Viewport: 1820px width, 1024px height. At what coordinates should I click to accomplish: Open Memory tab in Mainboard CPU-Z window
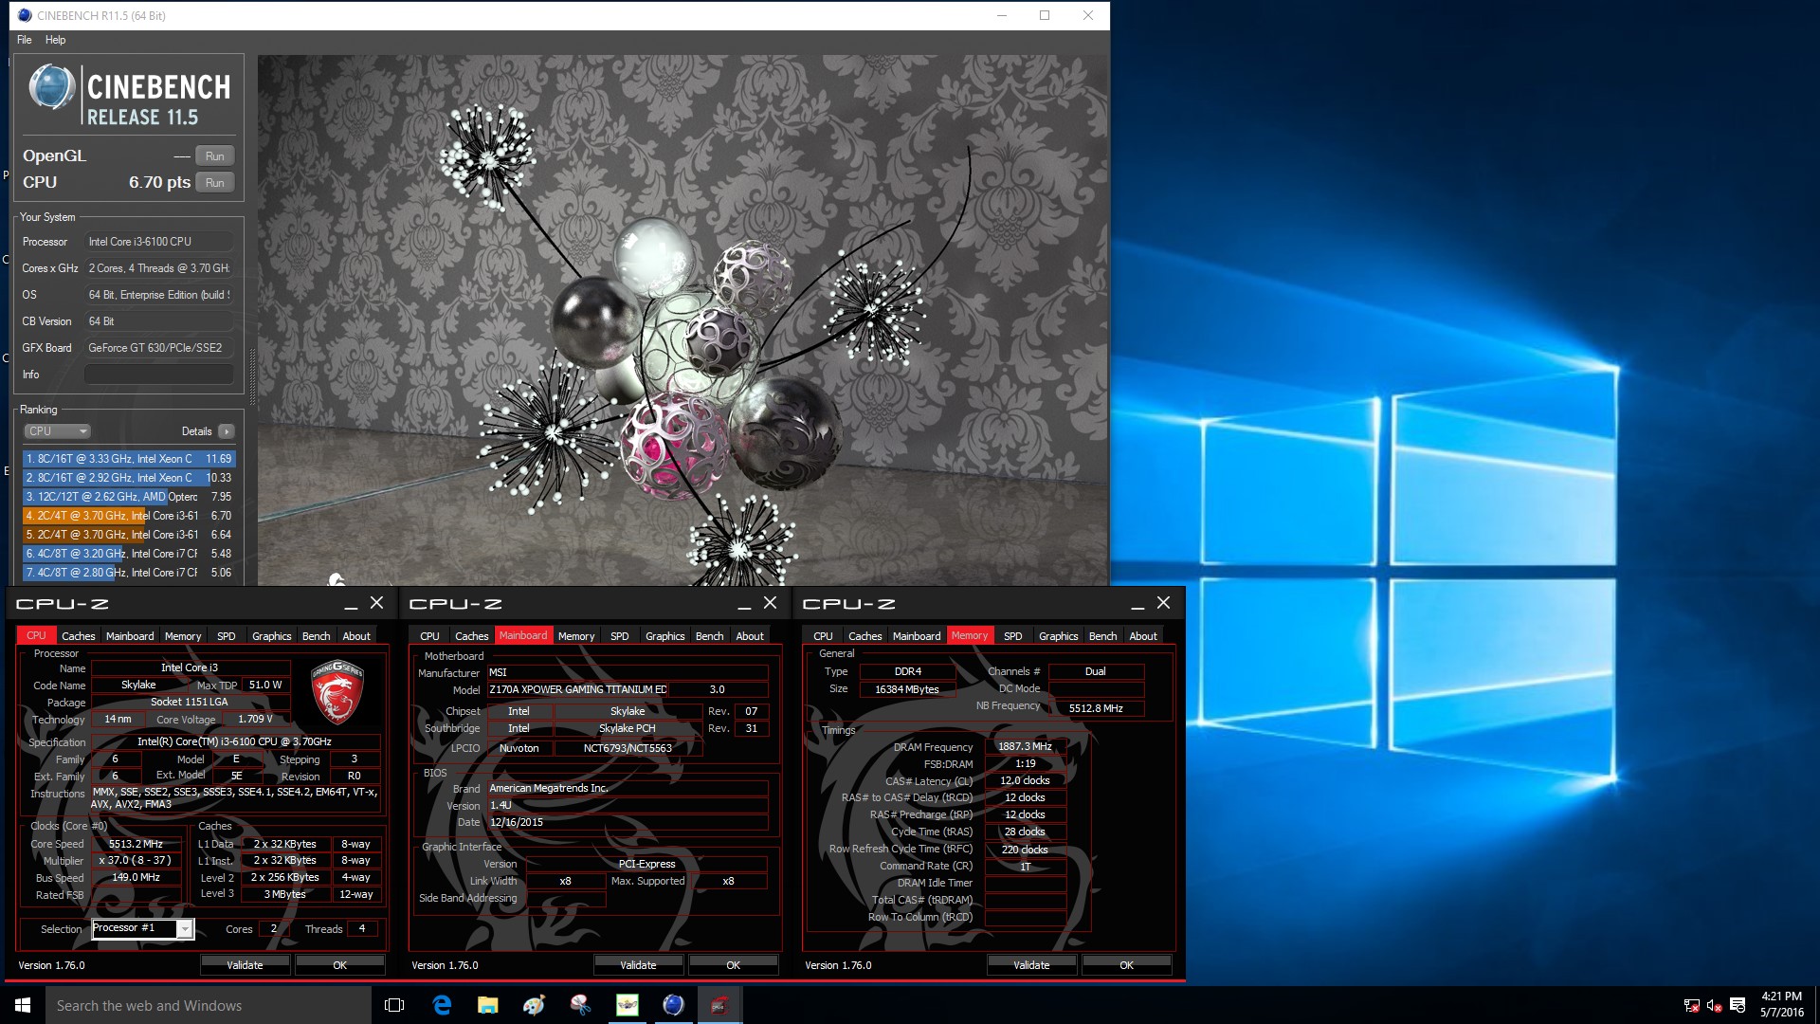pos(576,636)
